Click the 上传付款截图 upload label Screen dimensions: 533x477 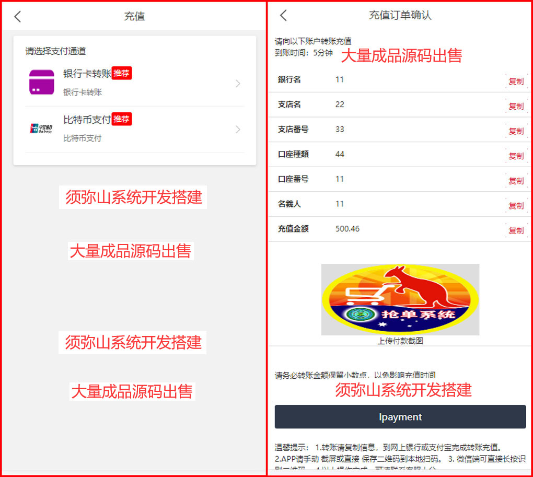400,341
